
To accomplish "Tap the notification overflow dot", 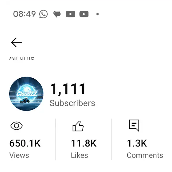I will click(98, 14).
